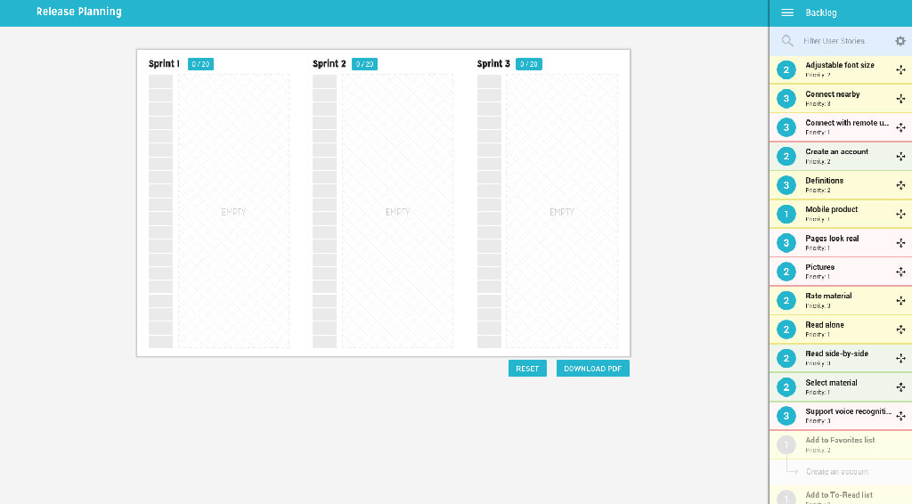Grab move handle for Adjustable font size
The width and height of the screenshot is (912, 504).
point(900,69)
